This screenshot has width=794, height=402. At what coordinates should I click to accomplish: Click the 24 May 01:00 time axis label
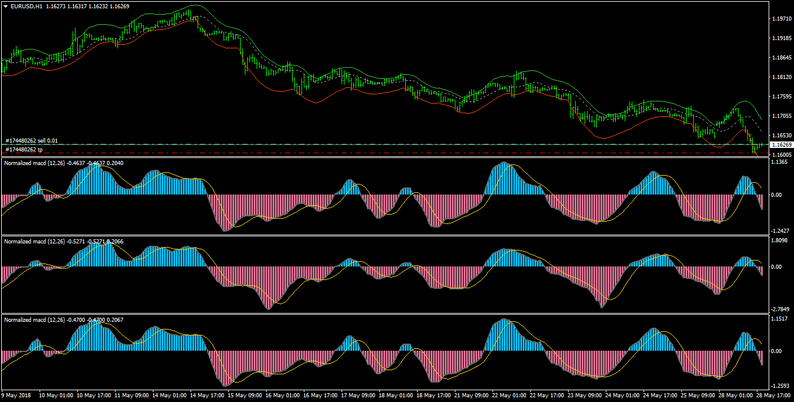pos(623,396)
